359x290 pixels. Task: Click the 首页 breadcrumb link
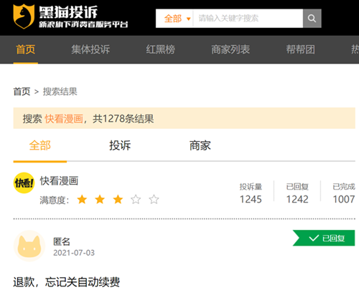pos(22,92)
